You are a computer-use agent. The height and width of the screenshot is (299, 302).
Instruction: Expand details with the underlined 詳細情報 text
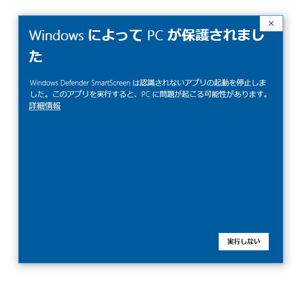pyautogui.click(x=45, y=106)
